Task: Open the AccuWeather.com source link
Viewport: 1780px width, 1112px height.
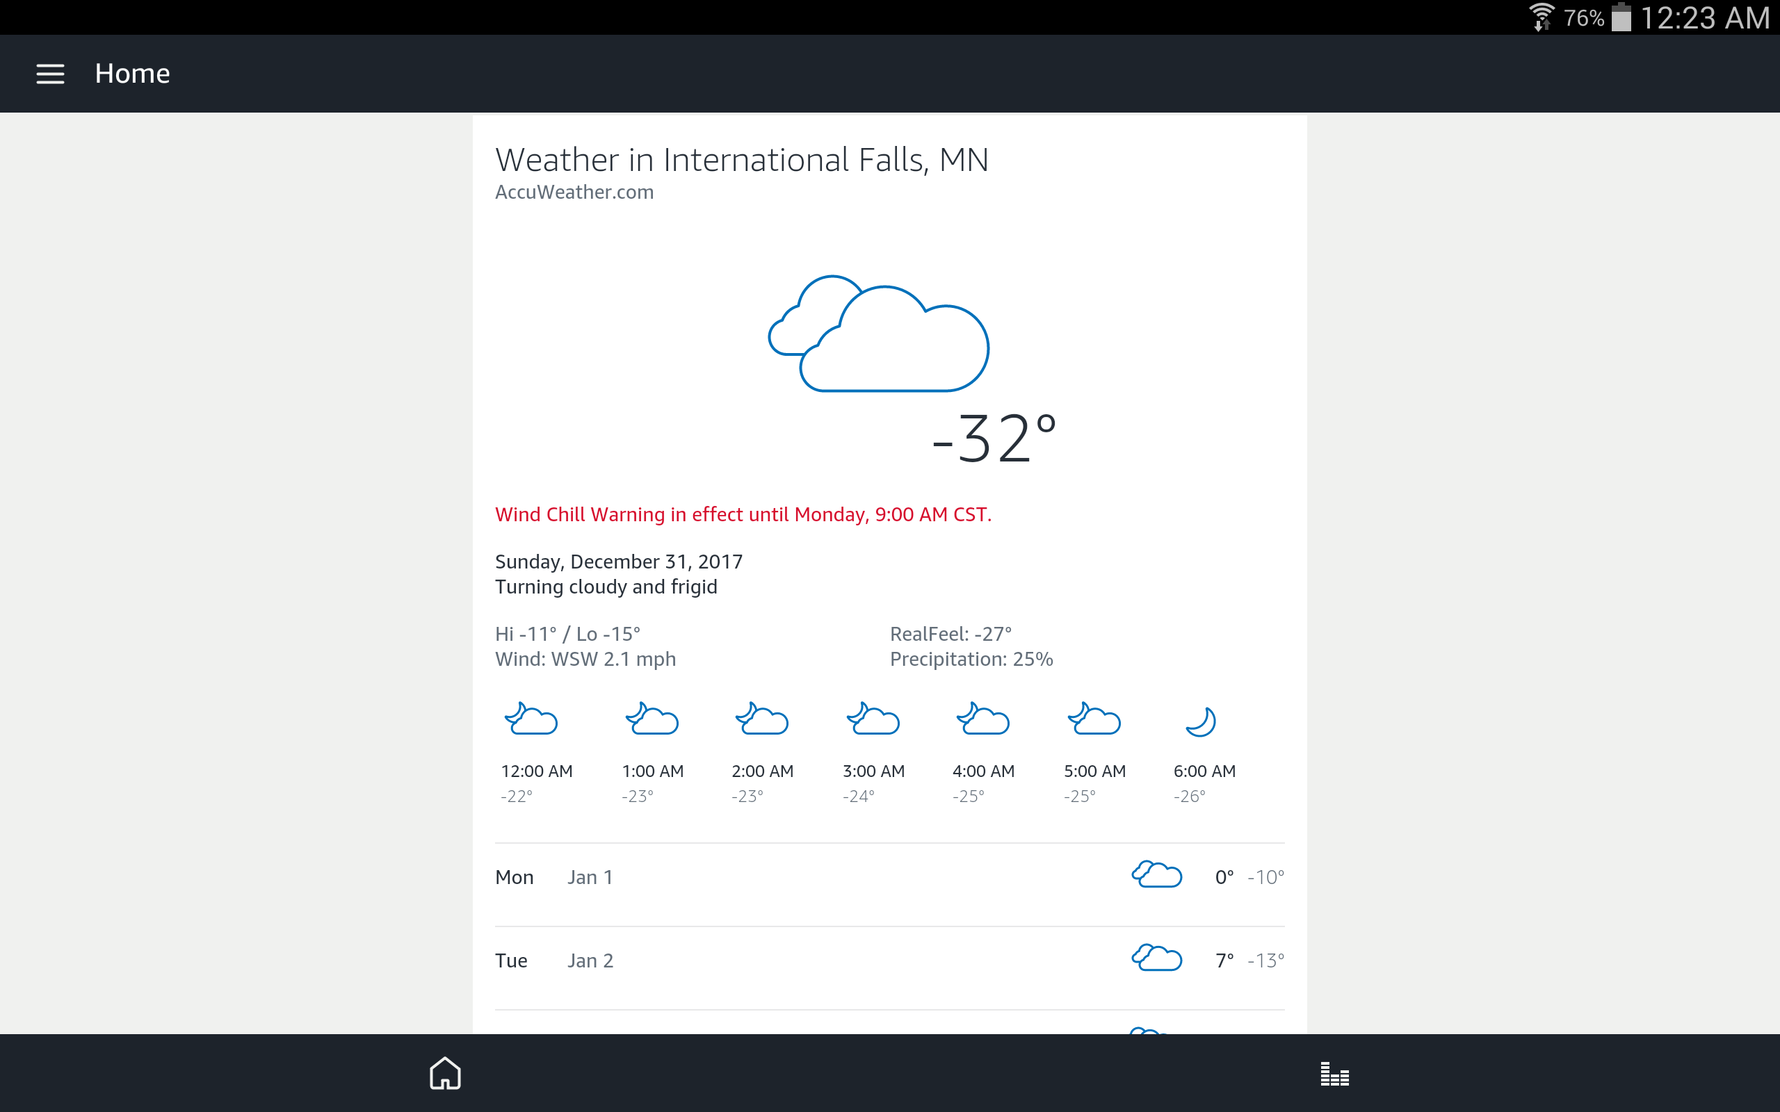Action: tap(574, 192)
